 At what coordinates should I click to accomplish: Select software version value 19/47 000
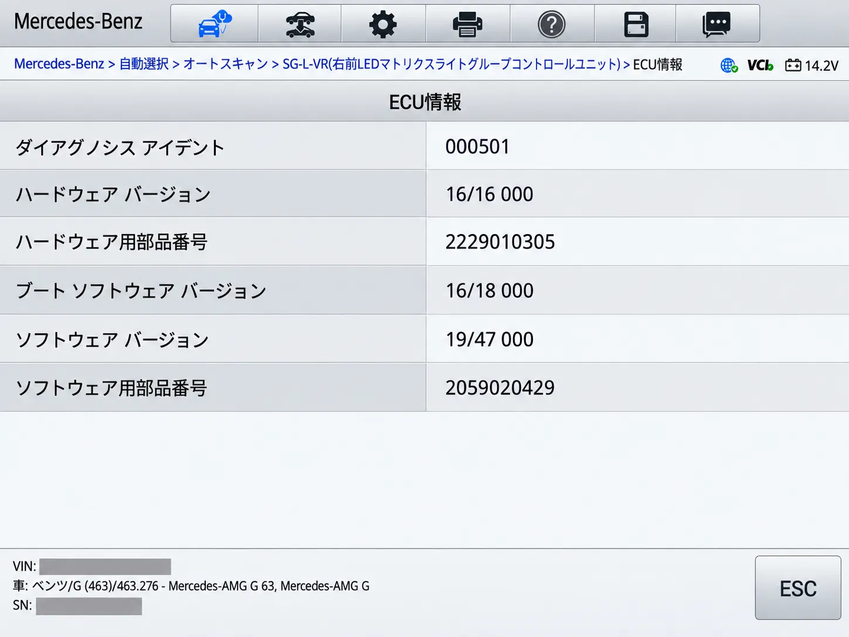point(490,339)
